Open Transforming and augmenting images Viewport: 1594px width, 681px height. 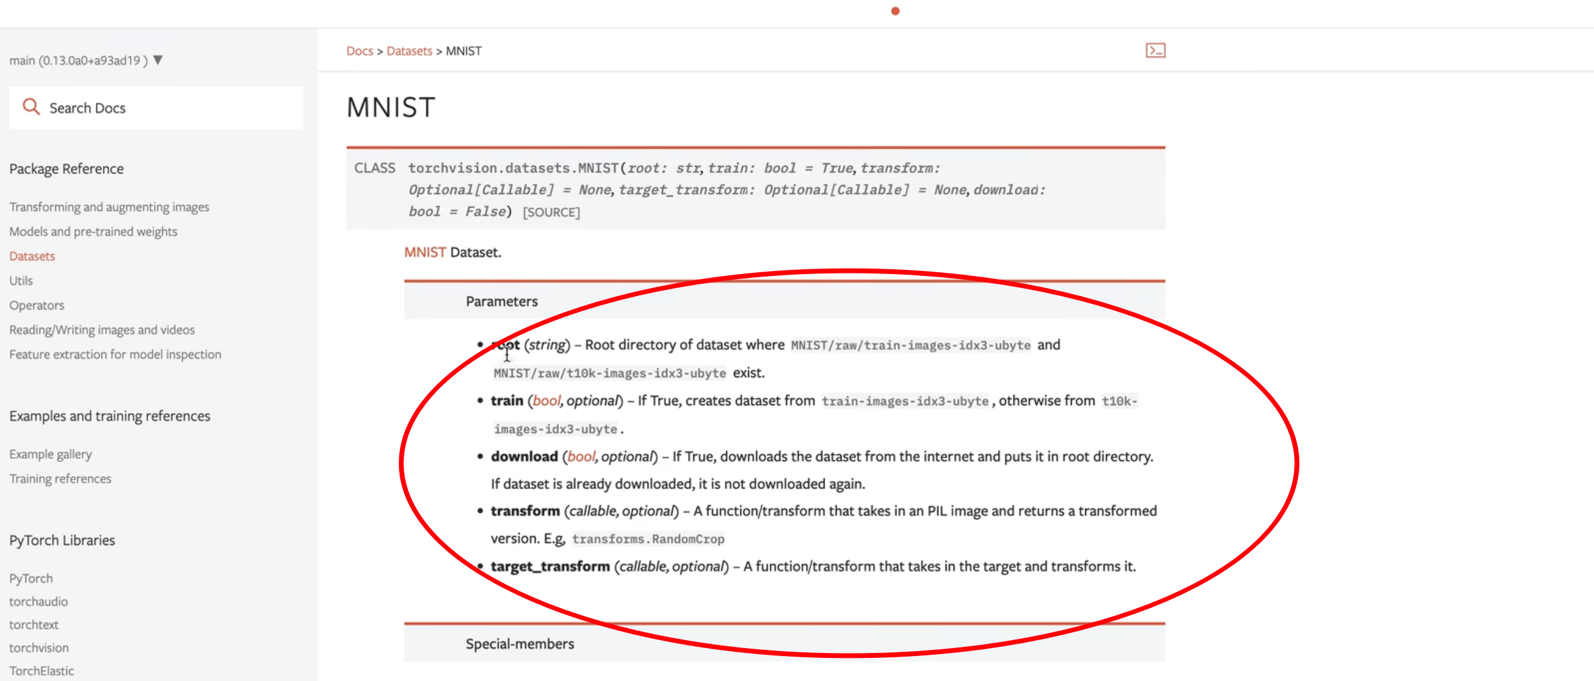tap(109, 206)
